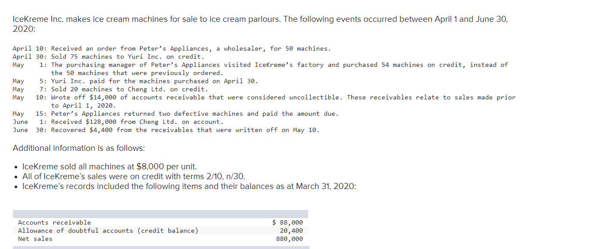Click the $88,000 balance value
This screenshot has height=249, width=601.
[x=288, y=222]
